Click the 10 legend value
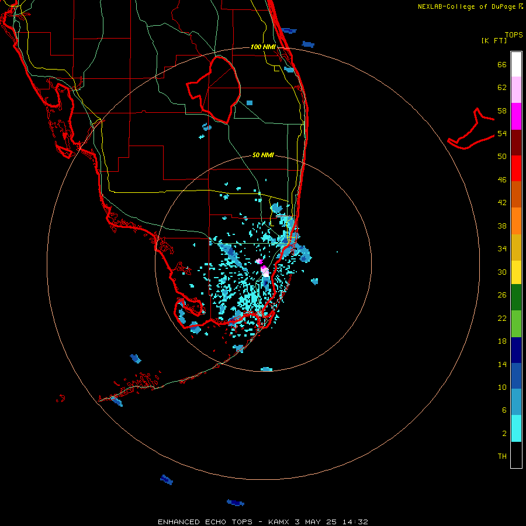Screen dimensions: 526x526 tap(502, 387)
